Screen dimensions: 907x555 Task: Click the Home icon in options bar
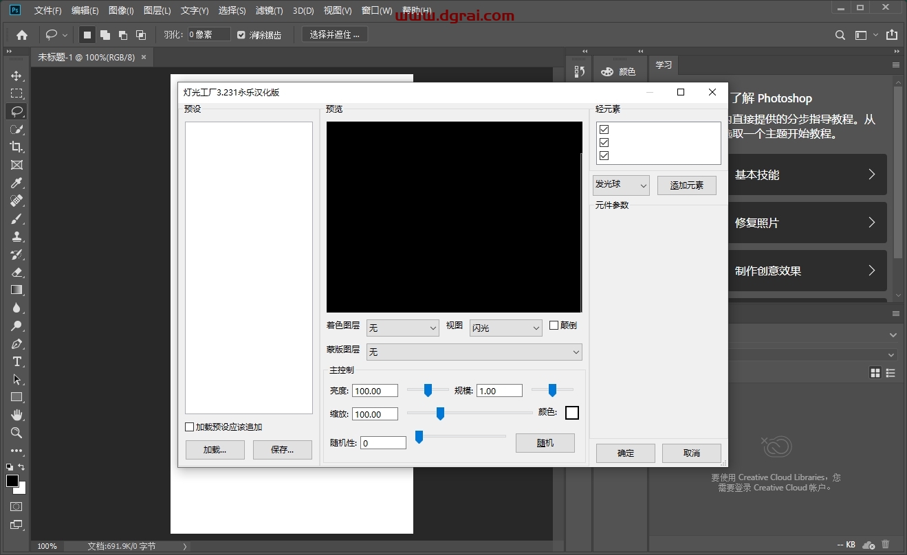22,34
